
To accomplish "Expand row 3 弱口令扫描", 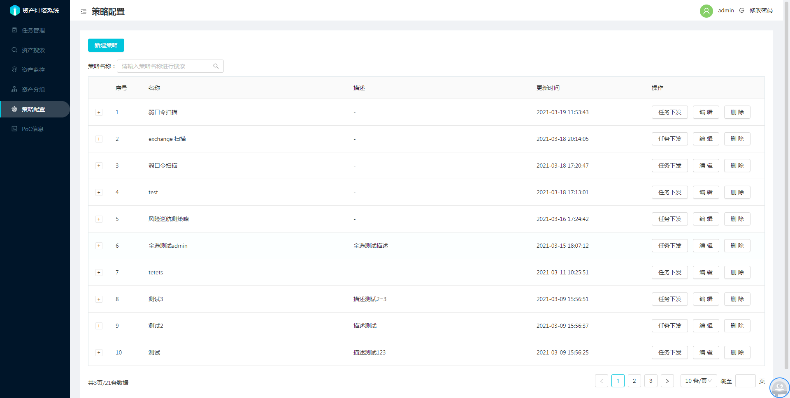I will [99, 166].
